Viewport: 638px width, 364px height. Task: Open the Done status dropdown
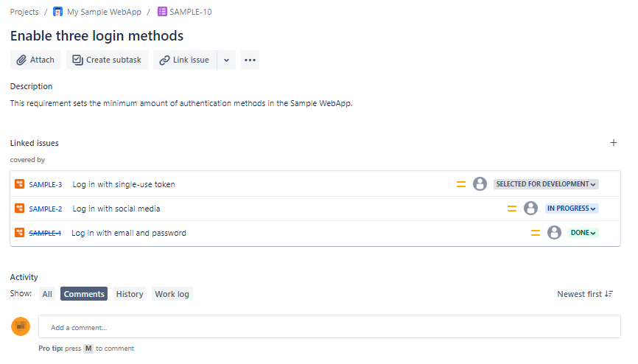click(x=583, y=233)
